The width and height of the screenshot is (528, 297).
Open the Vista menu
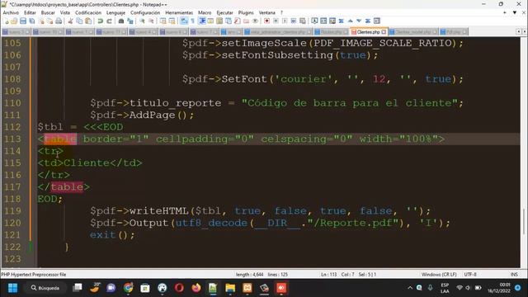click(x=65, y=12)
